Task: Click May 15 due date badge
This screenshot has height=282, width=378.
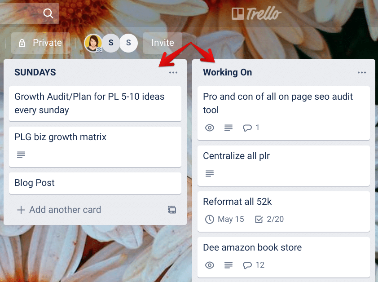Action: click(x=224, y=219)
